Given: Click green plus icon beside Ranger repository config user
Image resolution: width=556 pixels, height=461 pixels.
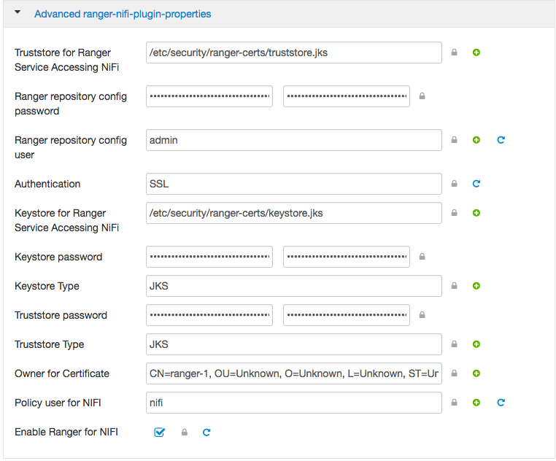Looking at the screenshot, I should coord(476,140).
